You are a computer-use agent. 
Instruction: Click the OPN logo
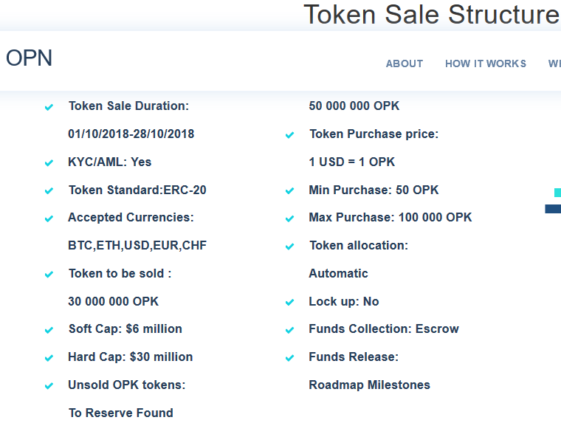click(x=30, y=58)
